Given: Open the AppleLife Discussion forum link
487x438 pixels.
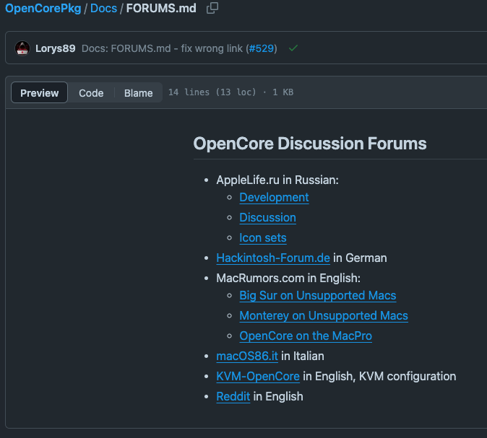Looking at the screenshot, I should (267, 218).
